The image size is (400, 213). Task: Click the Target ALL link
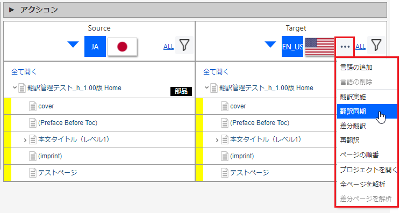[x=360, y=47]
